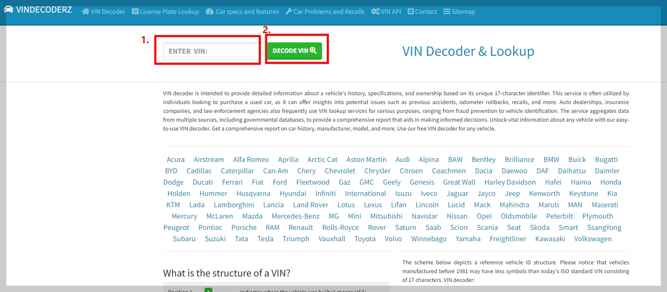
Task: Open the Rolls-Royce brand link
Action: [340, 228]
